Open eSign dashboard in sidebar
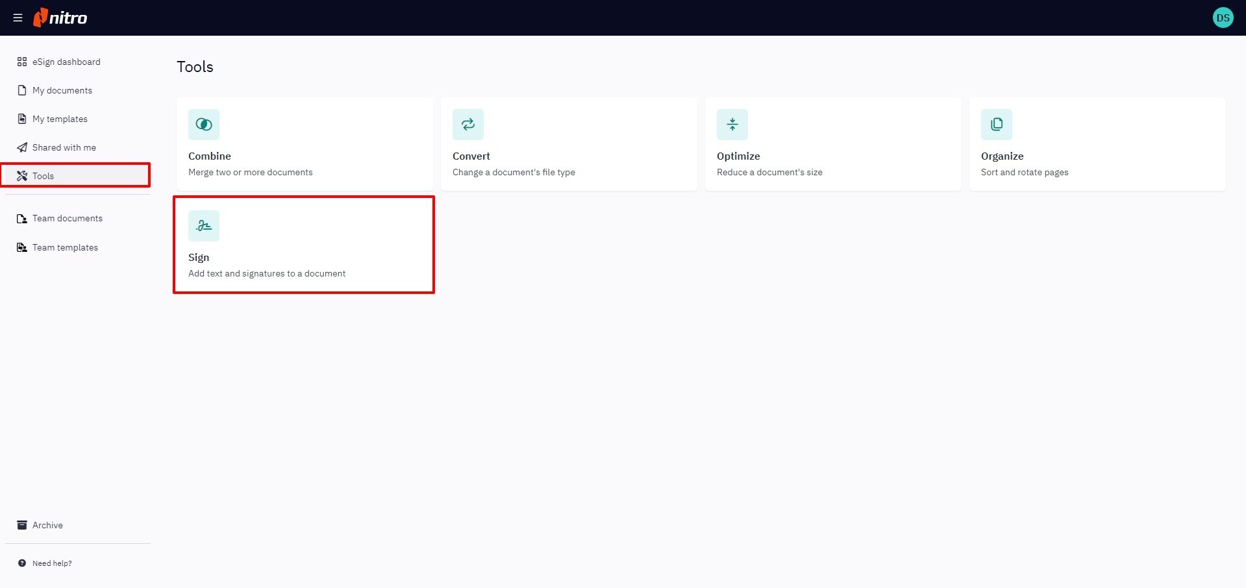The height and width of the screenshot is (588, 1246). tap(66, 62)
